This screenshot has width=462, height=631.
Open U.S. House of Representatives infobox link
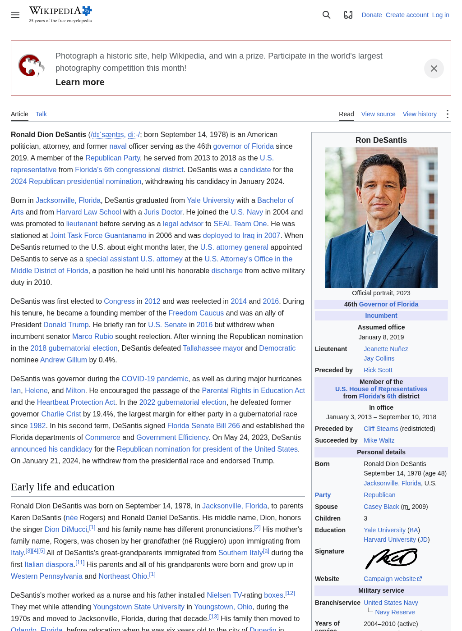tap(381, 389)
